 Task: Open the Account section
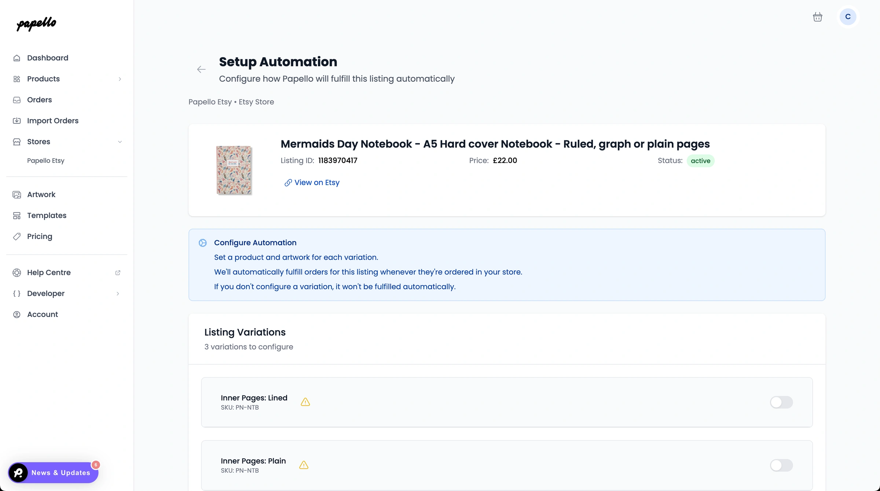[x=43, y=314]
